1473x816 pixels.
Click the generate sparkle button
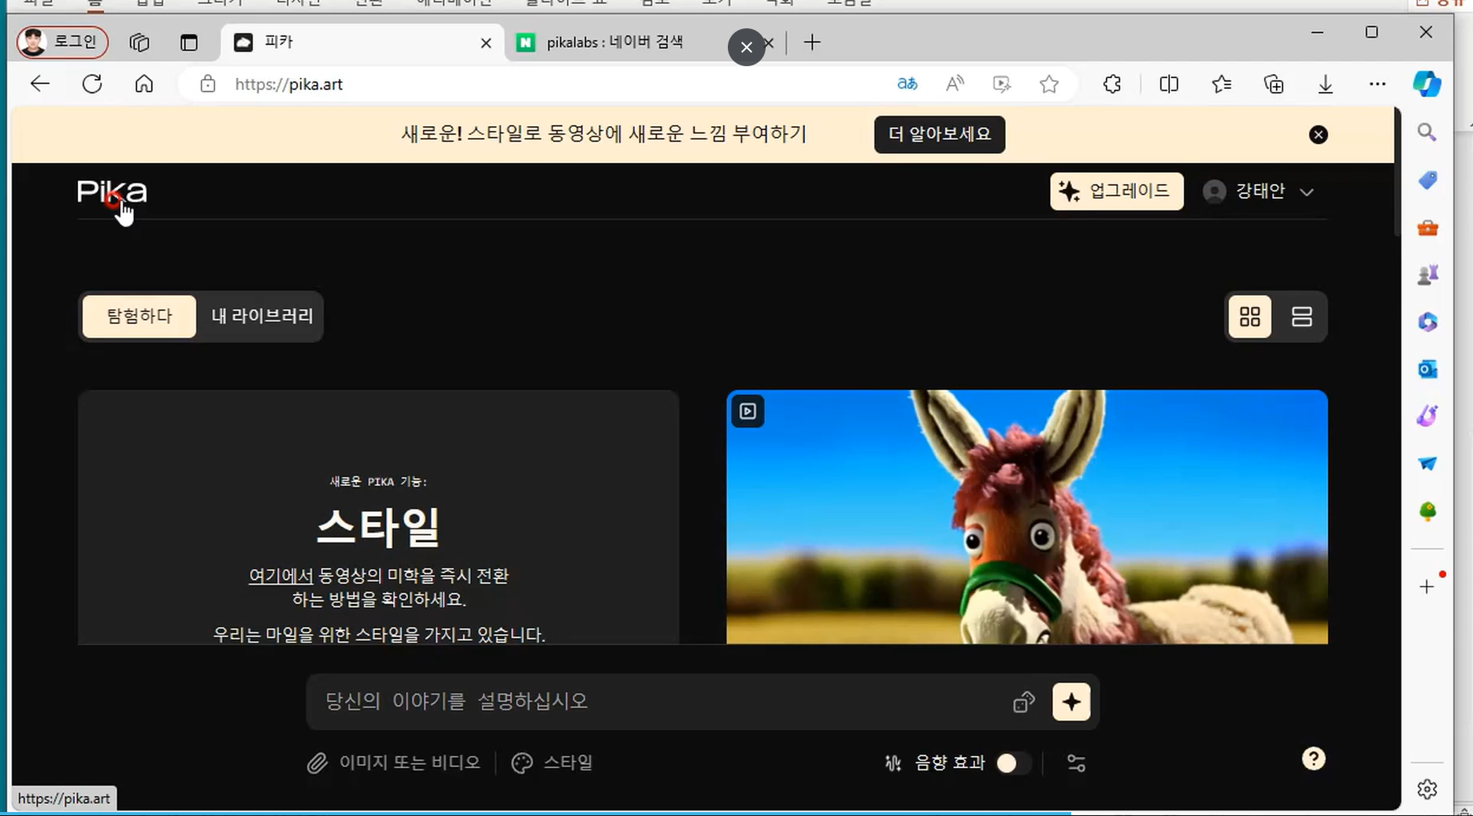coord(1071,702)
